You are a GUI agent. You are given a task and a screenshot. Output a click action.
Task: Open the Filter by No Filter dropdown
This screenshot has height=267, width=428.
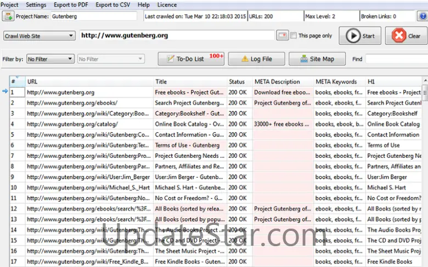(x=50, y=59)
